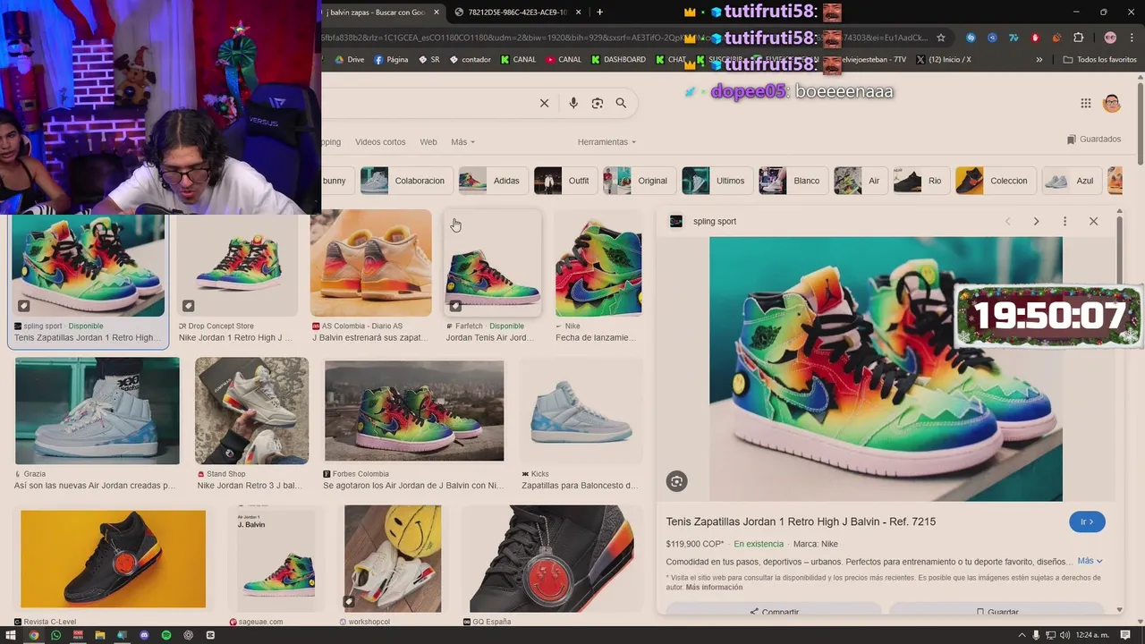Open the 'DASHBOARD' bookmark
Image resolution: width=1145 pixels, height=644 pixels.
coord(618,60)
